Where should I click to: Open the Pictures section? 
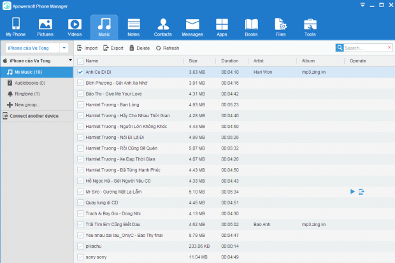45,27
